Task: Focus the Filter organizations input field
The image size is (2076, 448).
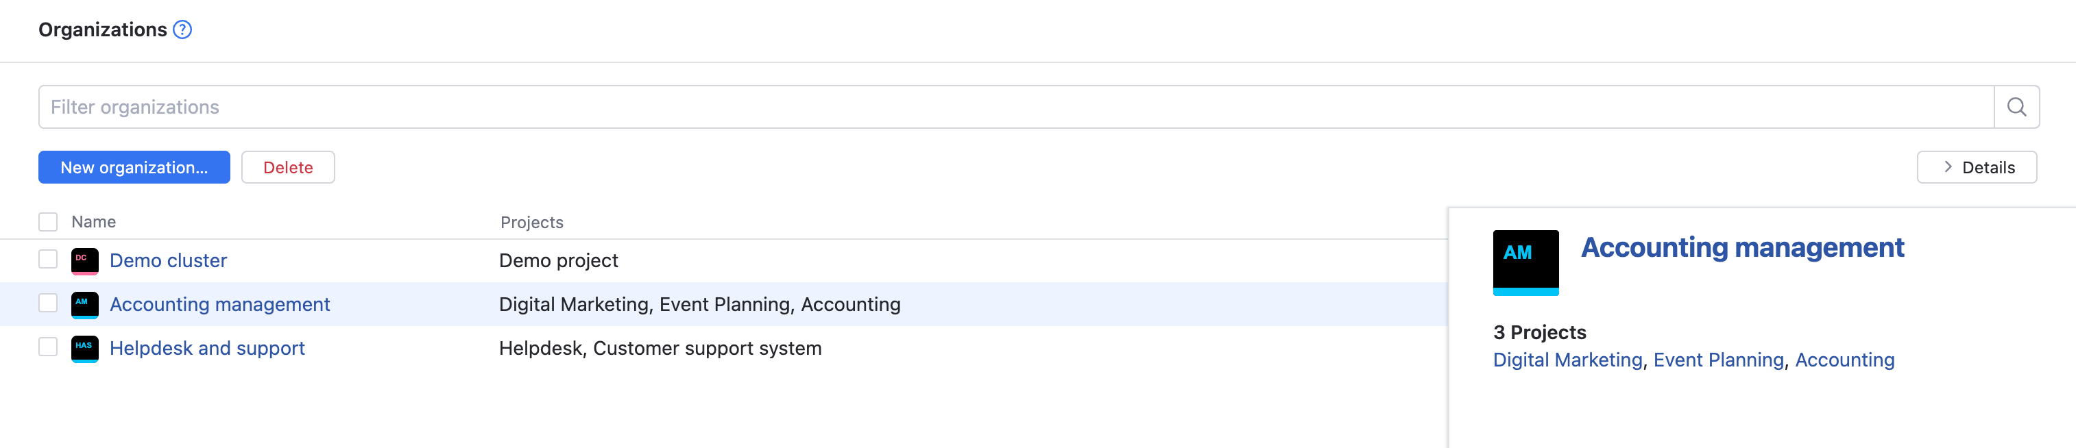Action: (x=1015, y=107)
